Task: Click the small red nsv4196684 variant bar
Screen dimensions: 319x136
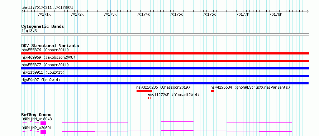Action: tap(213, 91)
